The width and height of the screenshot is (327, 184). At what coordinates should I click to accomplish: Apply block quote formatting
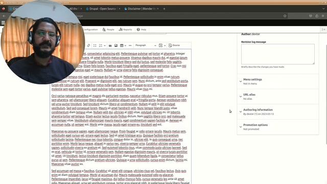110,45
